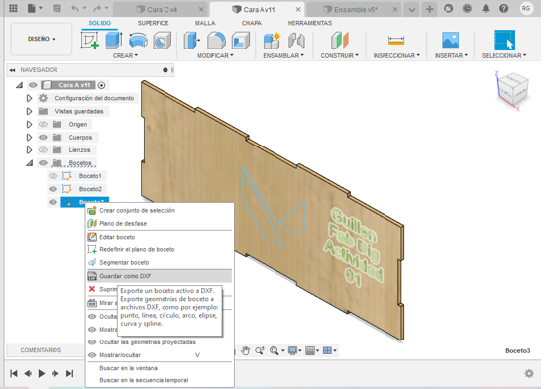
Task: Expand Configuración del documento node
Action: coord(29,98)
